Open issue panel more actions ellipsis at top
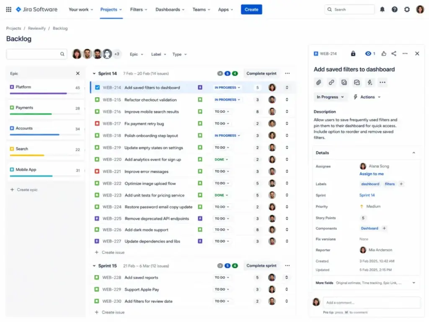Viewport: 429px width, 322px height. 405,54
